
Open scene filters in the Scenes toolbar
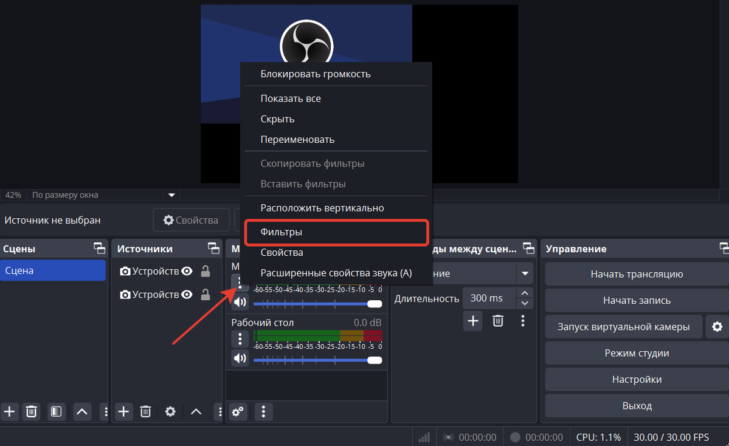(x=56, y=412)
